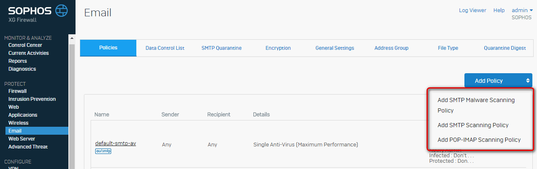Go to Control Center in the sidebar
The height and width of the screenshot is (169, 537).
(x=25, y=45)
